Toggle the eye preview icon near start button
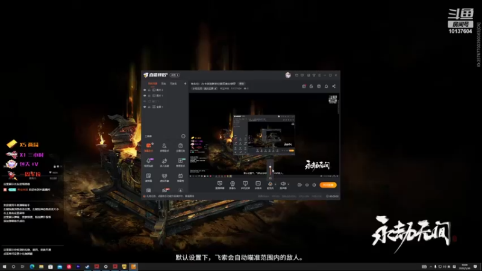 click(x=307, y=185)
